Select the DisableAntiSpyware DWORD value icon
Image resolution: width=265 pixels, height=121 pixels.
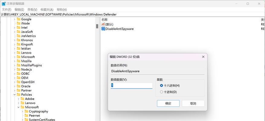(103, 29)
